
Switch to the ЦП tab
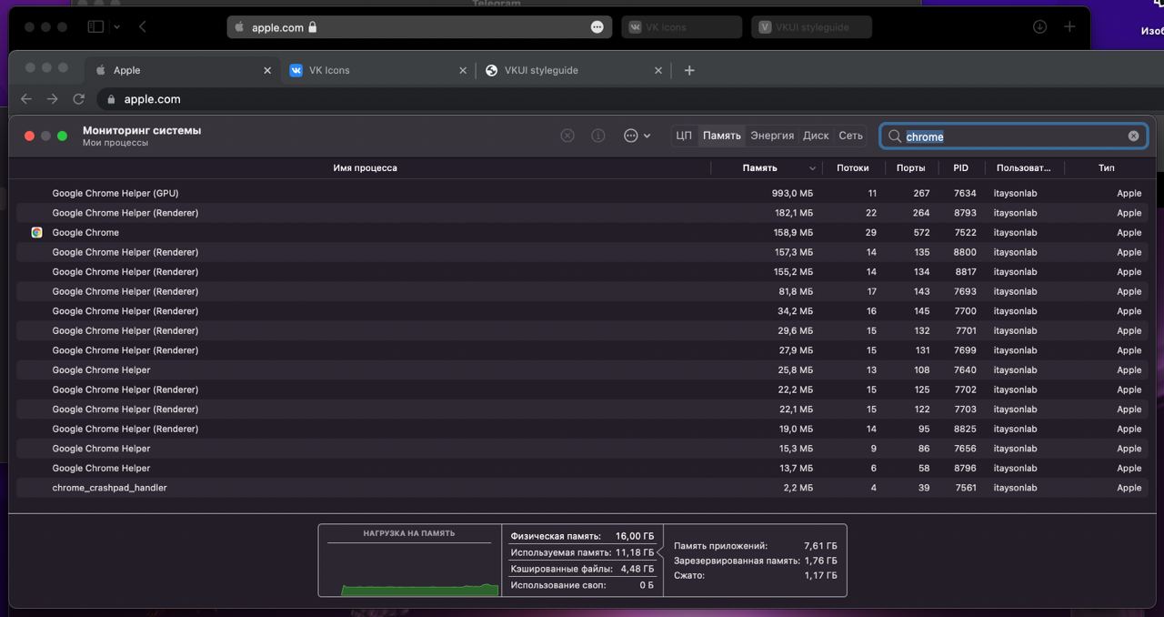click(x=684, y=136)
